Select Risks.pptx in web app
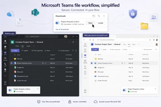The image size is (161, 107). 101,72
